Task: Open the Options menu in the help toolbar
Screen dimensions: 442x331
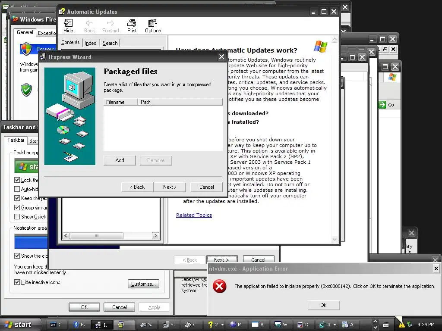Action: coord(153,26)
